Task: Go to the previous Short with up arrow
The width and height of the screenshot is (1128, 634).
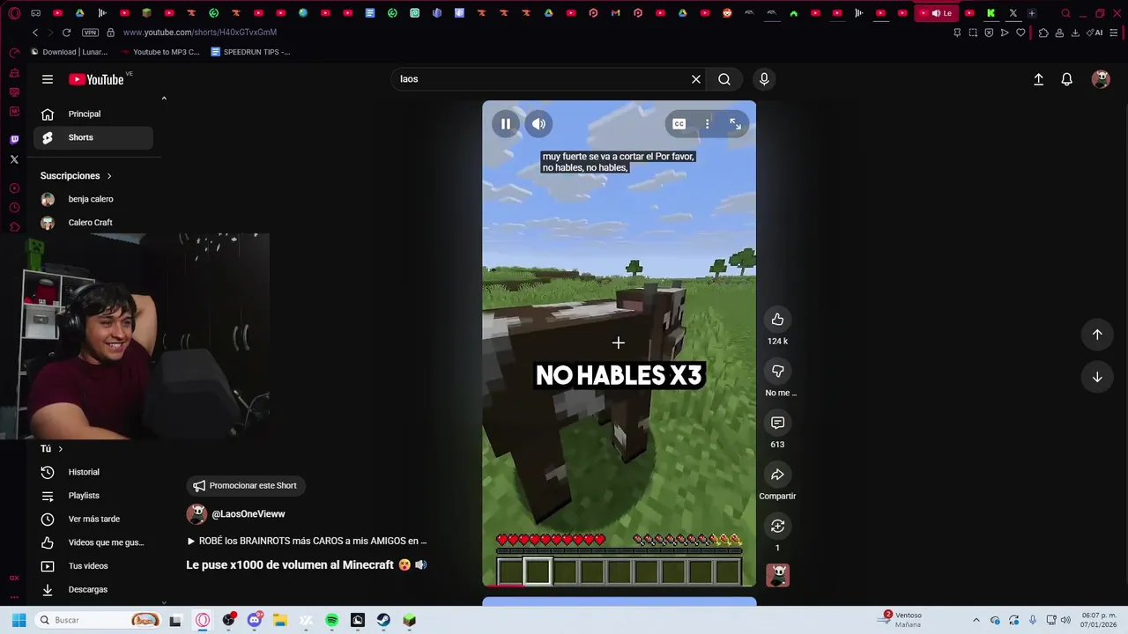Action: pyautogui.click(x=1097, y=335)
